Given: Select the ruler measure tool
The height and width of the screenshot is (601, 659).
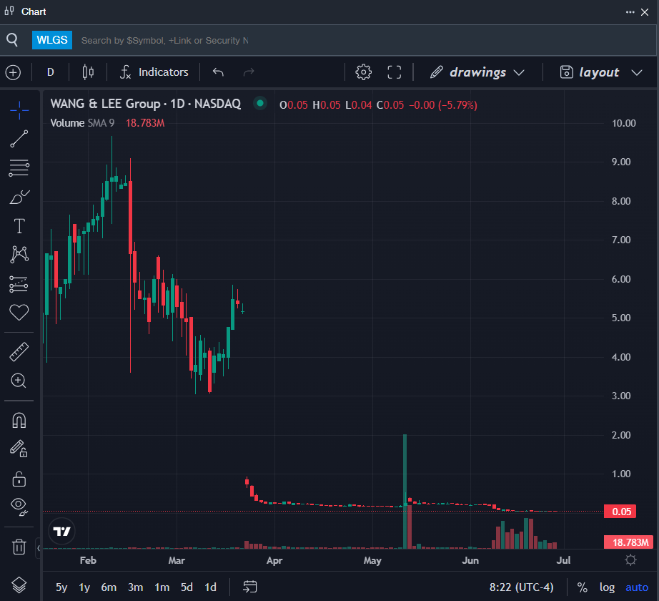Looking at the screenshot, I should click(x=19, y=351).
